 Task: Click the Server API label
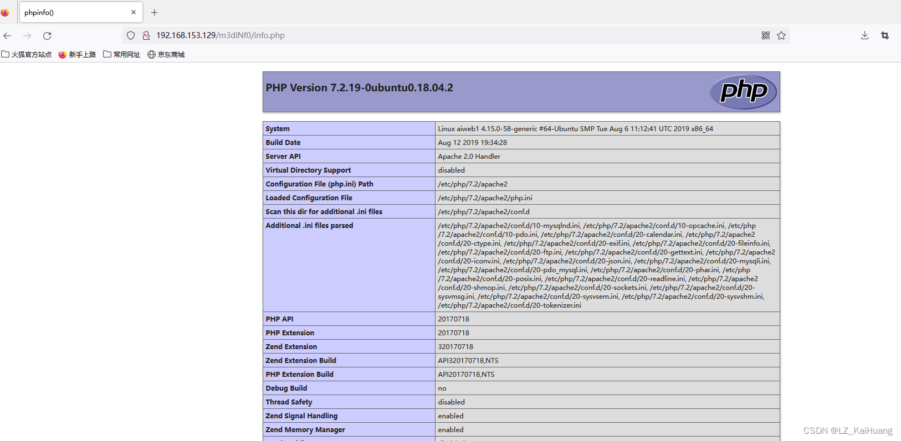coord(283,157)
